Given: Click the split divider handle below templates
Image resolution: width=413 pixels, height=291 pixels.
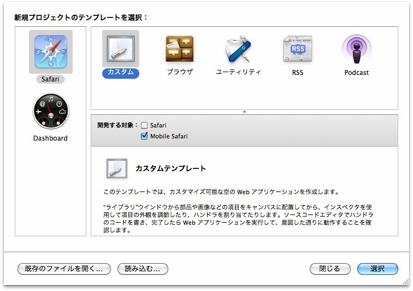Looking at the screenshot, I should coord(244,112).
